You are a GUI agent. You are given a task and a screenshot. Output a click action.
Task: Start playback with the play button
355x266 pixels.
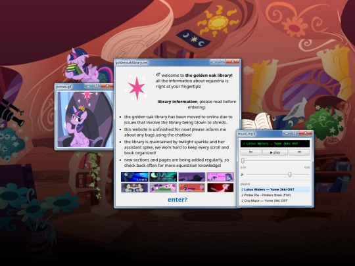[275, 152]
